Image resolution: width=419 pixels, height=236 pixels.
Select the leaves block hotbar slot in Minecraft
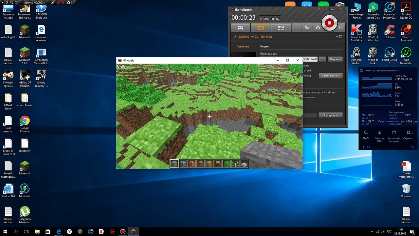coord(227,164)
